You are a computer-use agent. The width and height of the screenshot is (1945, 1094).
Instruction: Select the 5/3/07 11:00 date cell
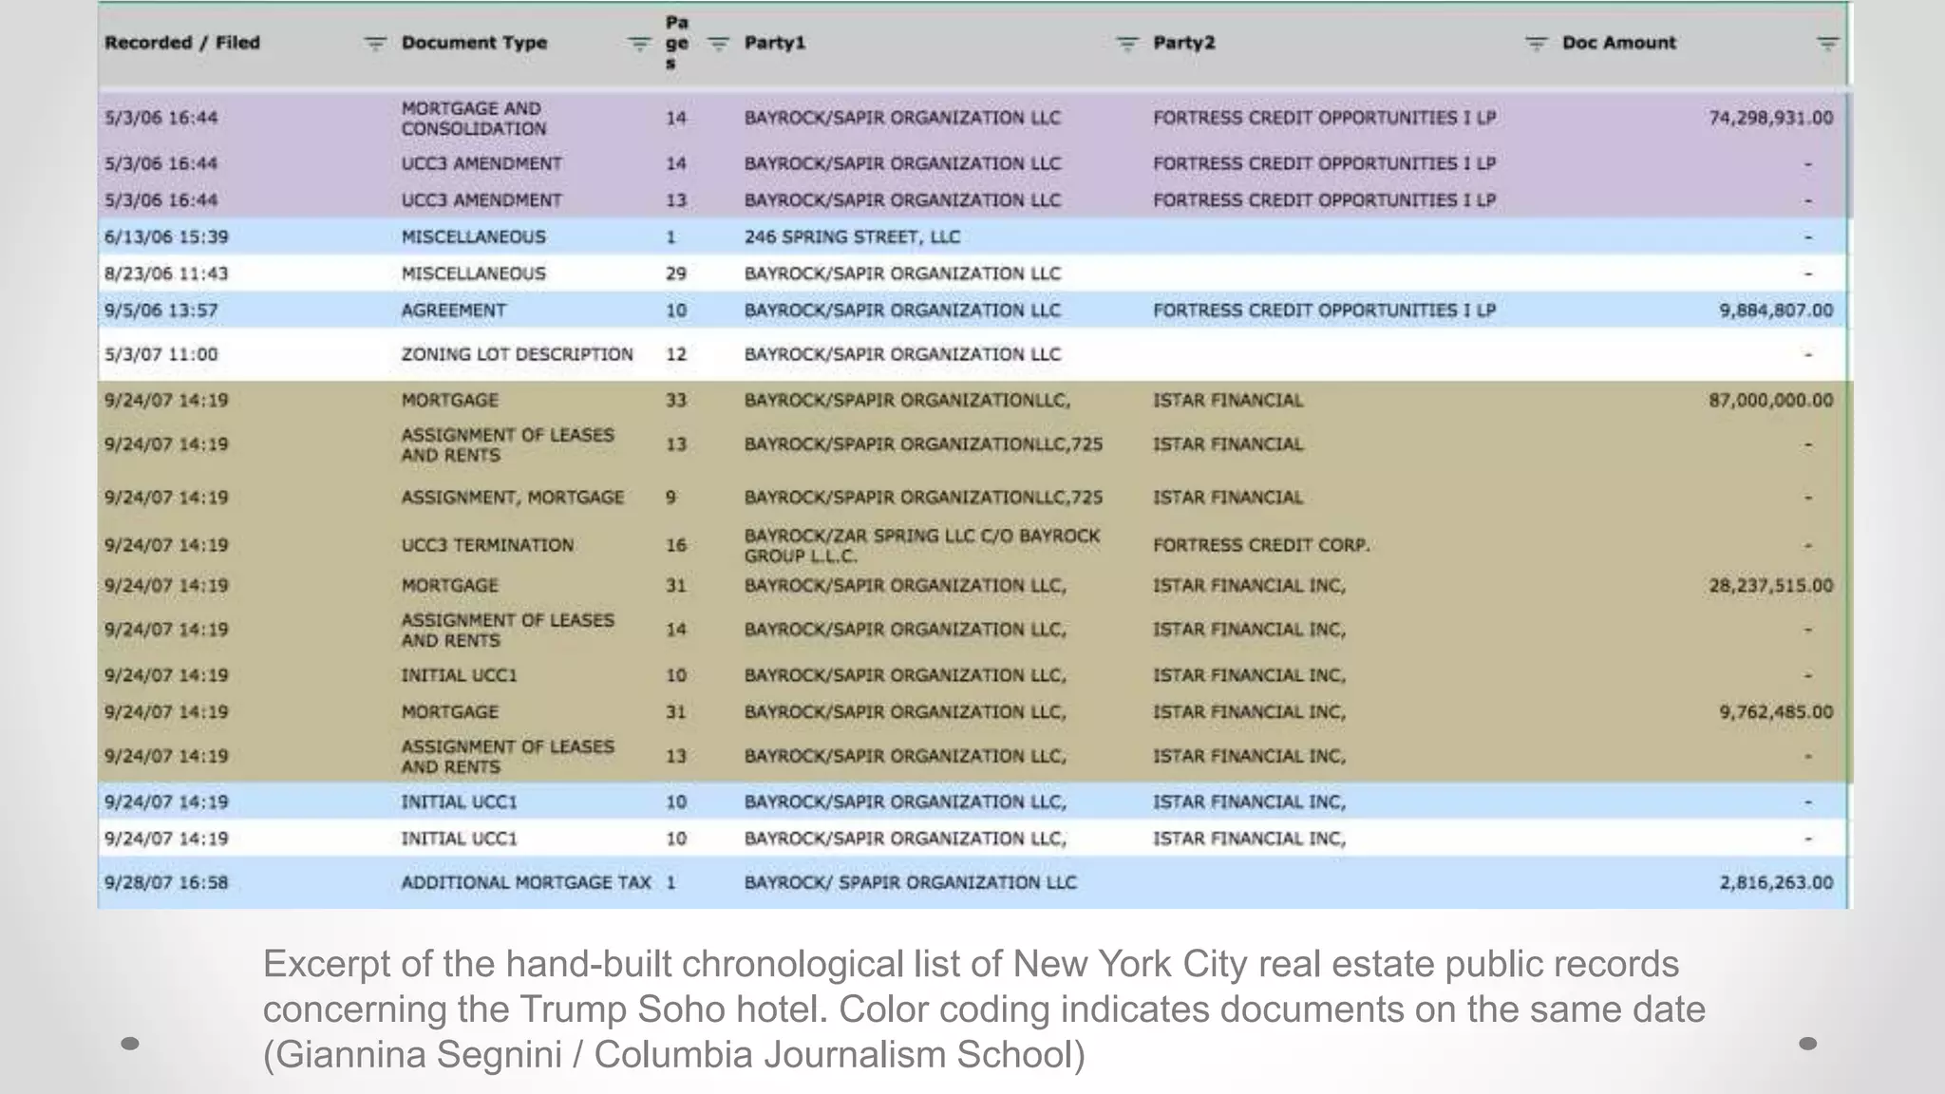point(161,354)
